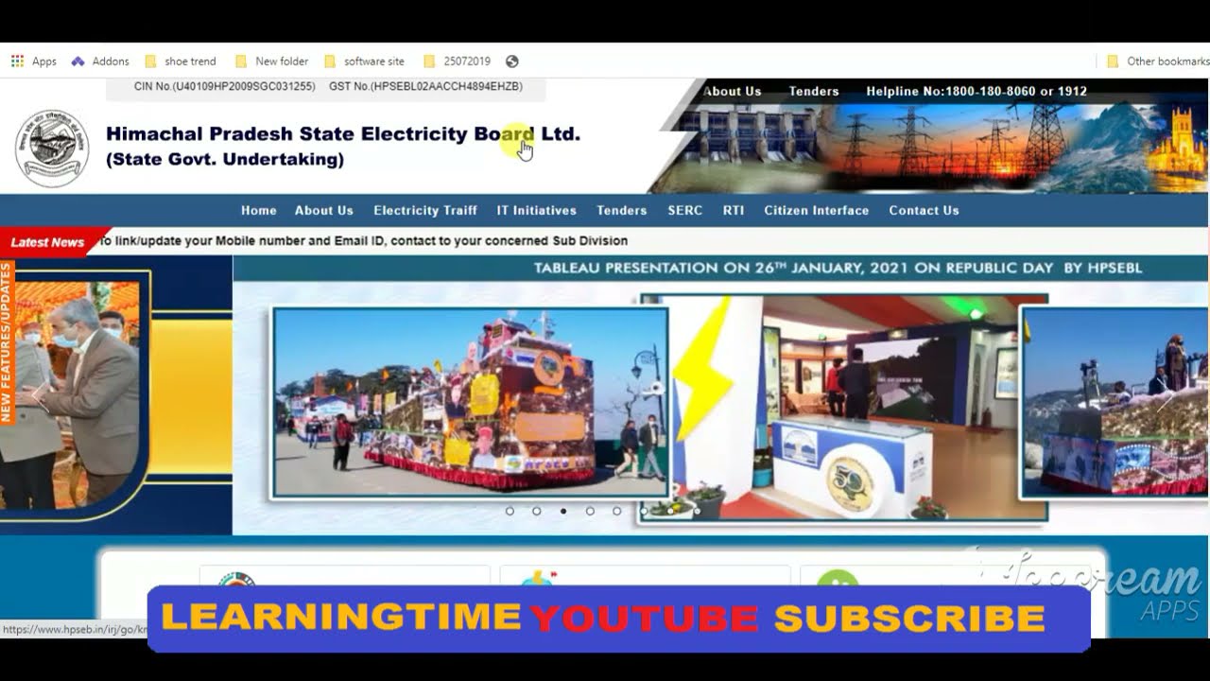Viewport: 1210px width, 681px height.
Task: Click the New Features/Updates vertical tab
Action: 7,342
